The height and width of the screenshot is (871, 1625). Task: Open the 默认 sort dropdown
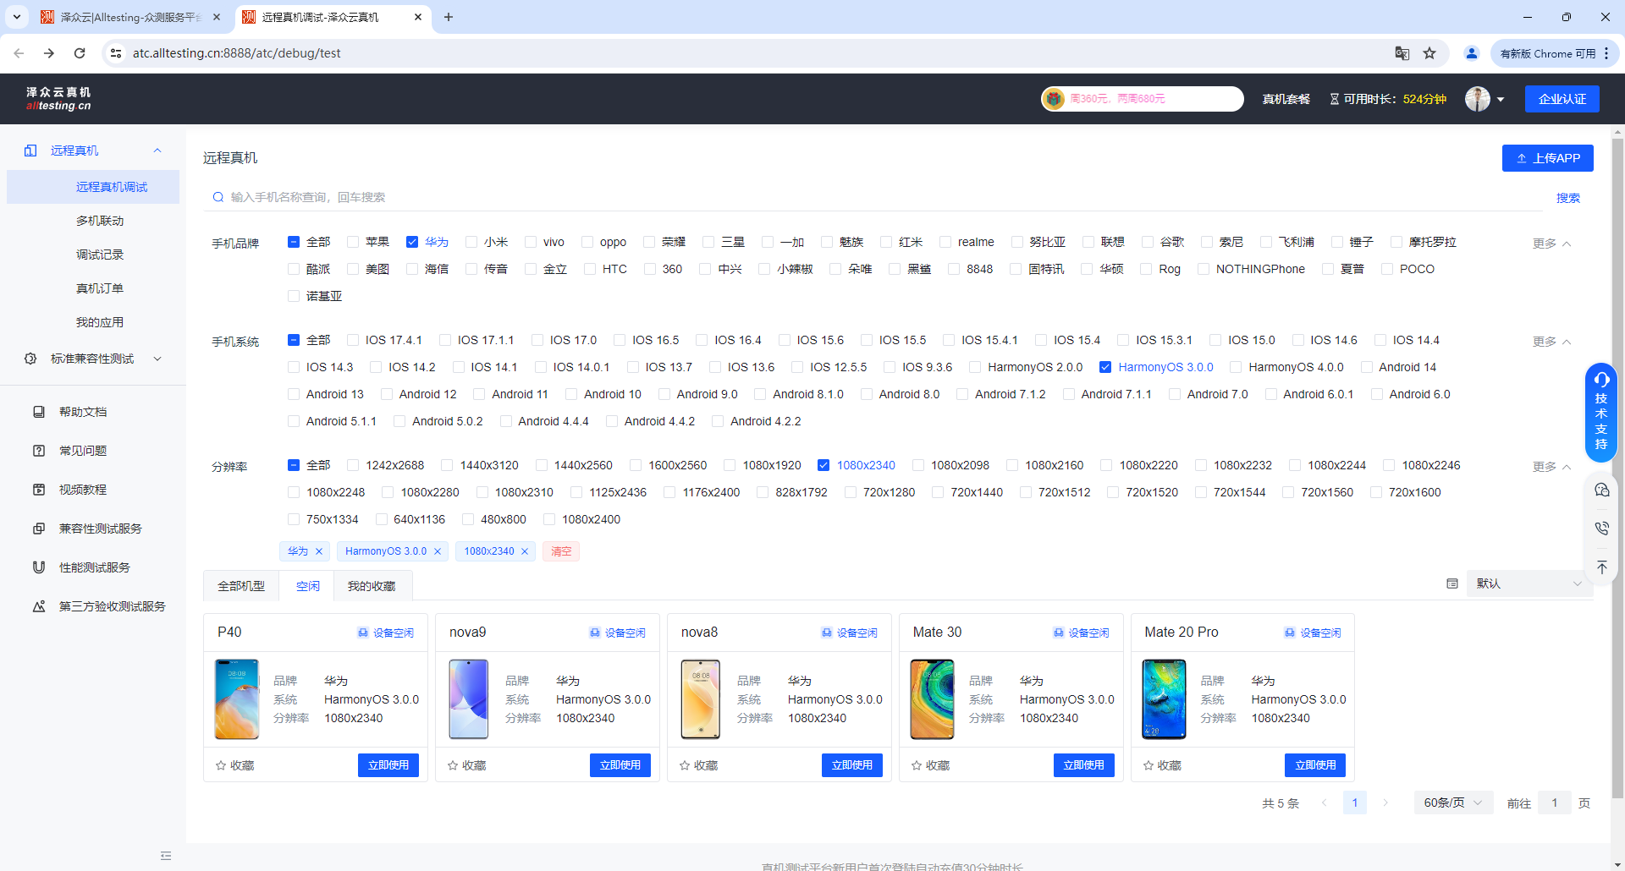(1528, 583)
